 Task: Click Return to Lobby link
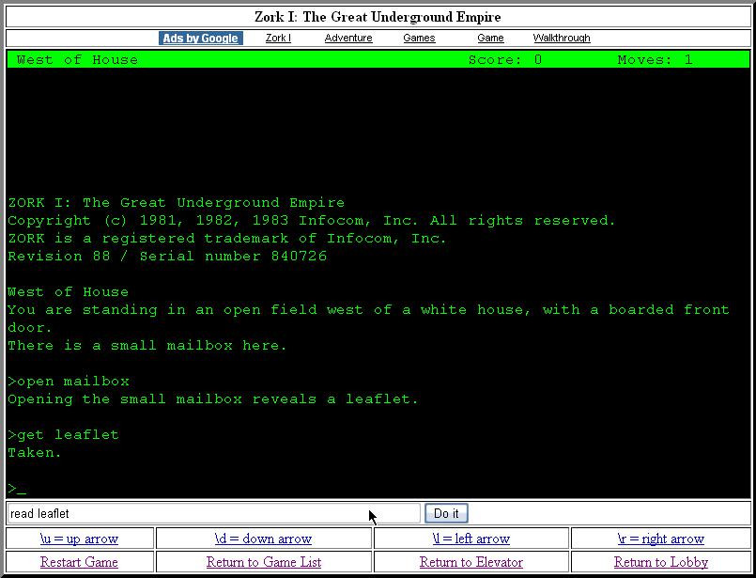tap(661, 562)
